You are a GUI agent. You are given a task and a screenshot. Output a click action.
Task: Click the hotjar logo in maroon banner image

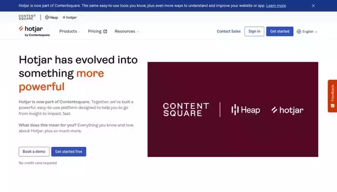(x=288, y=110)
